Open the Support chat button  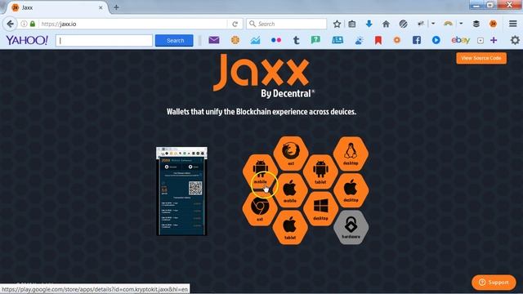coord(494,282)
